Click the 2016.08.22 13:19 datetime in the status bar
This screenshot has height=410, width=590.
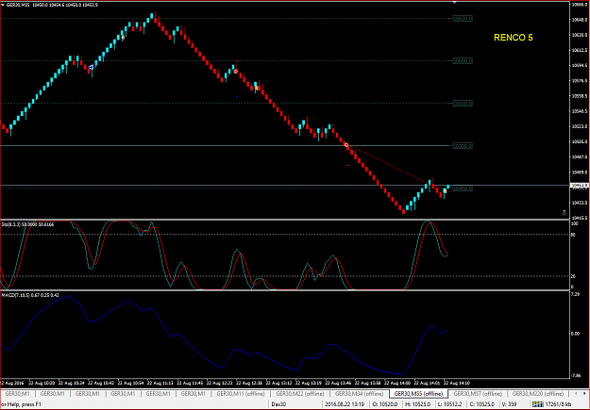click(345, 404)
